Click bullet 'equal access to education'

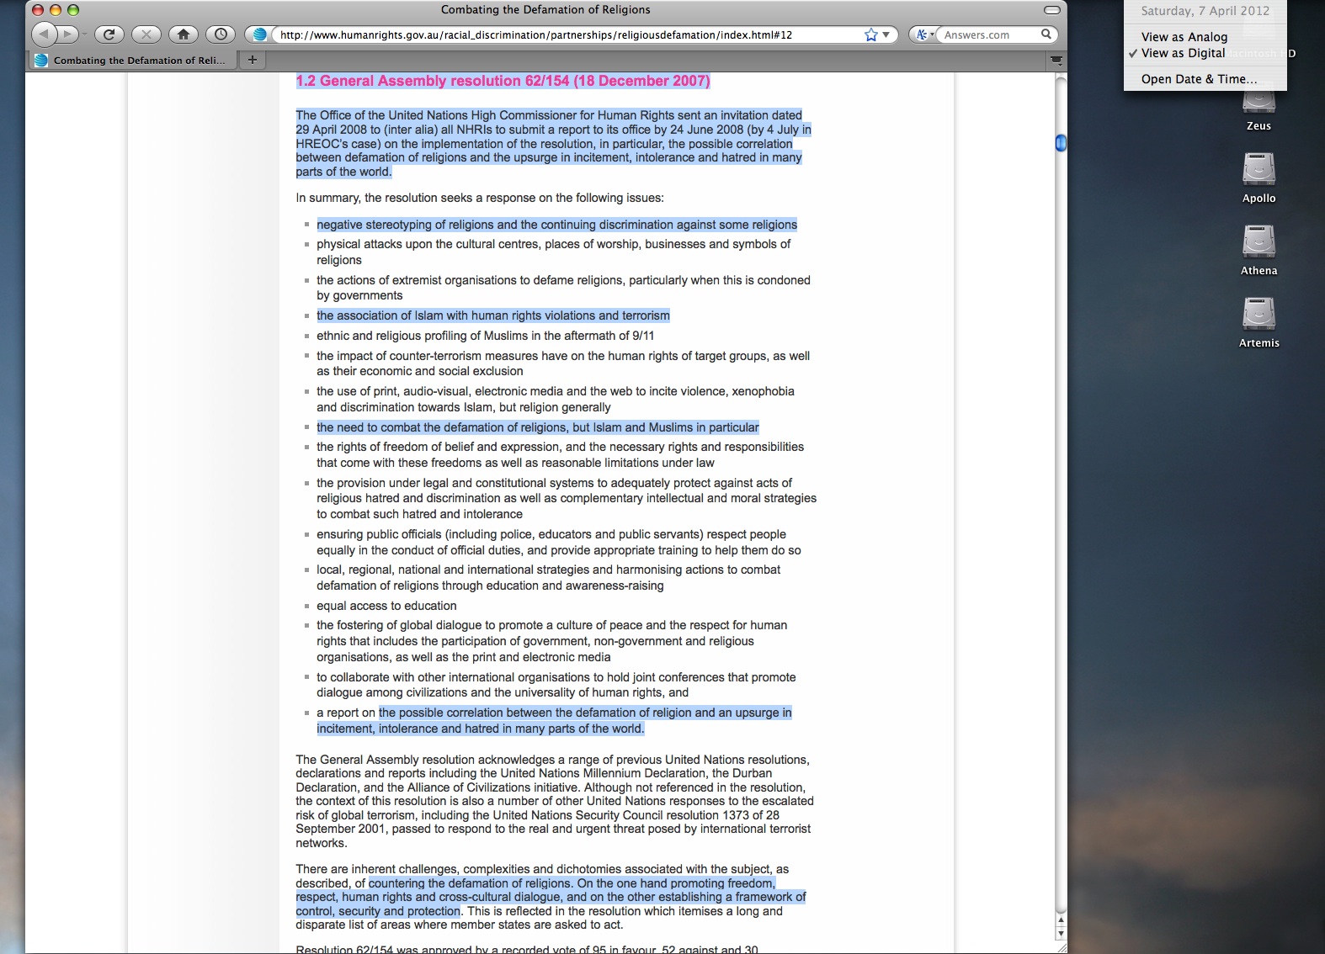click(x=386, y=606)
